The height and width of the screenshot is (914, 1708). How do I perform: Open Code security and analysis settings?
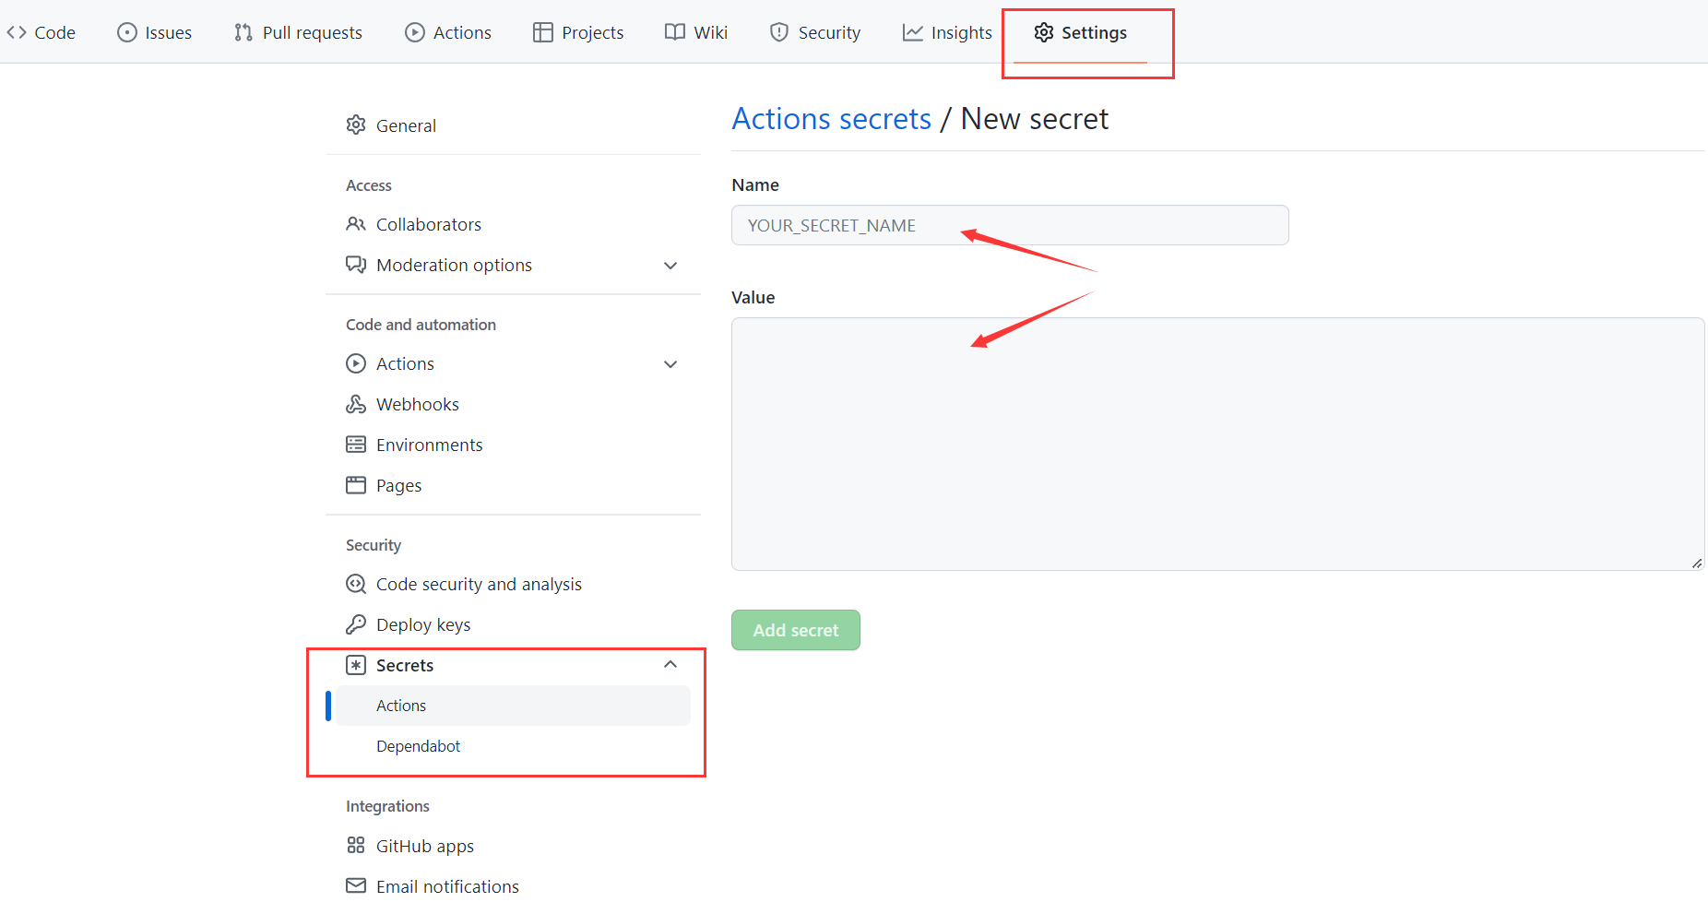point(479,583)
